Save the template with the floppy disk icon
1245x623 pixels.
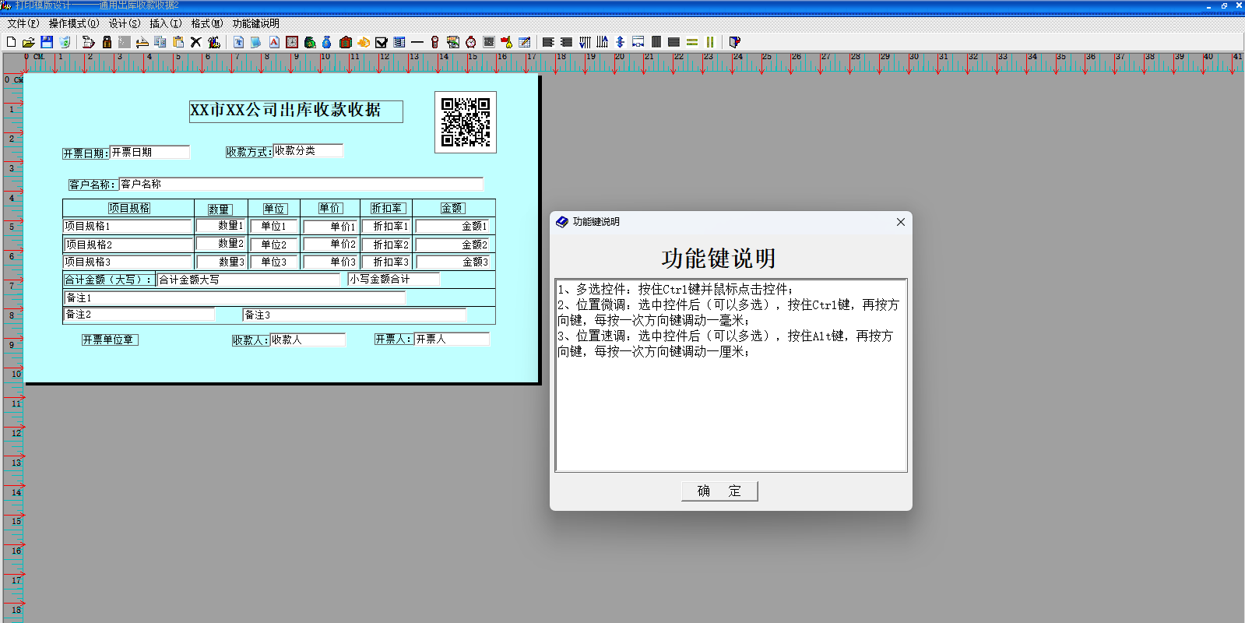pyautogui.click(x=47, y=42)
